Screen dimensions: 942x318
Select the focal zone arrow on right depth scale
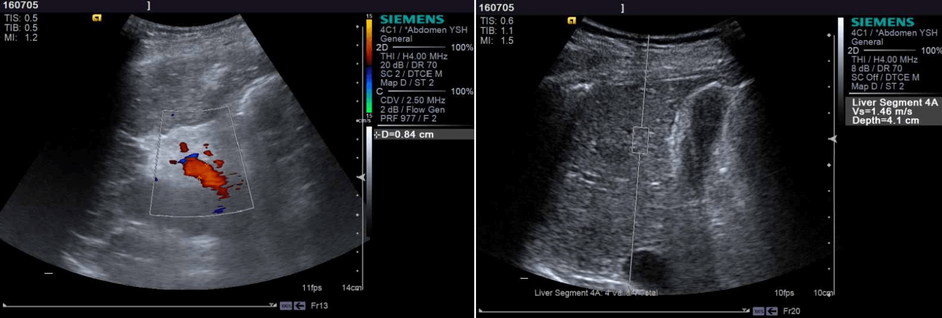pos(833,139)
